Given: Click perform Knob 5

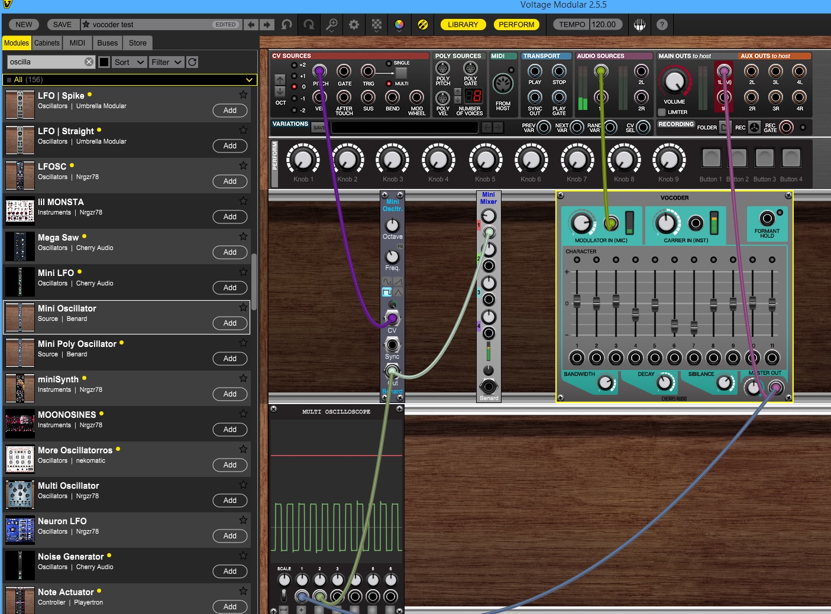Looking at the screenshot, I should (x=485, y=159).
